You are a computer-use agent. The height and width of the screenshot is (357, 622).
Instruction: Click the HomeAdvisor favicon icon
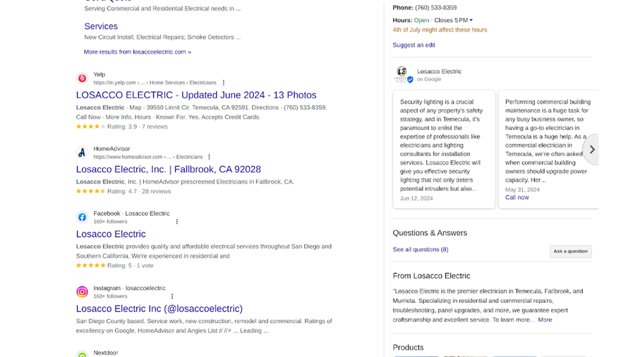[82, 152]
